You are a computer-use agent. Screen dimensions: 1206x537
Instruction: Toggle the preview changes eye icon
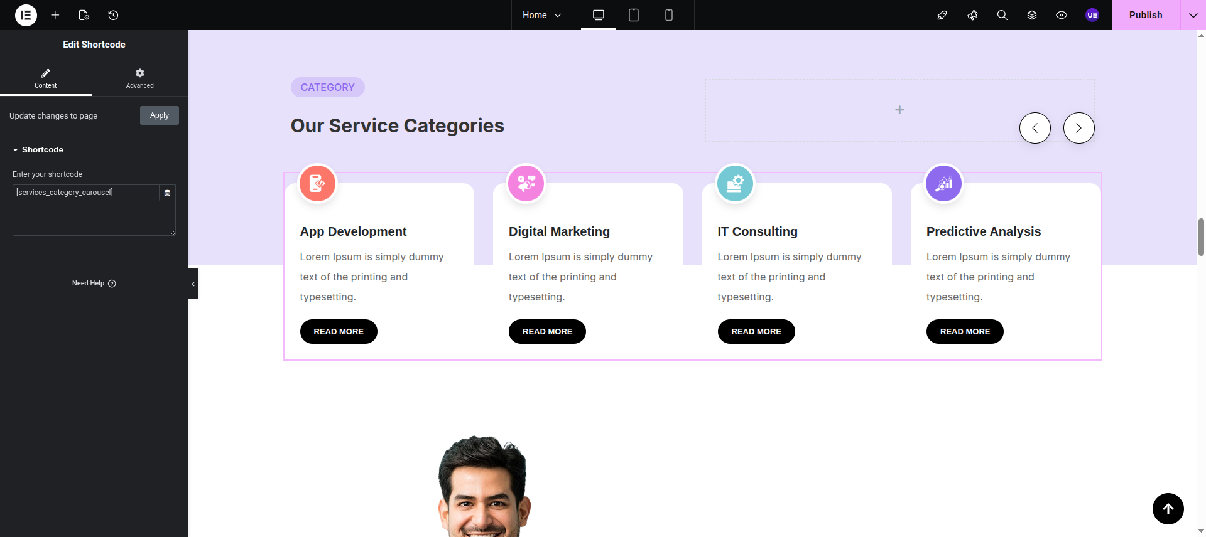pos(1062,15)
